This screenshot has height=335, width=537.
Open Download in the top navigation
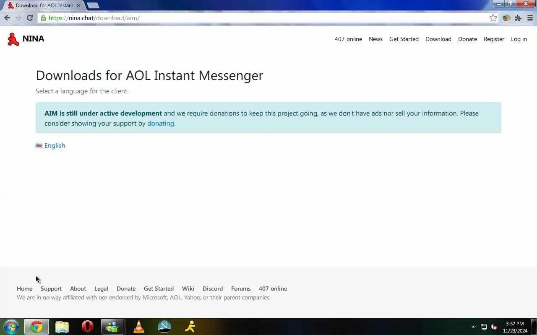(438, 39)
